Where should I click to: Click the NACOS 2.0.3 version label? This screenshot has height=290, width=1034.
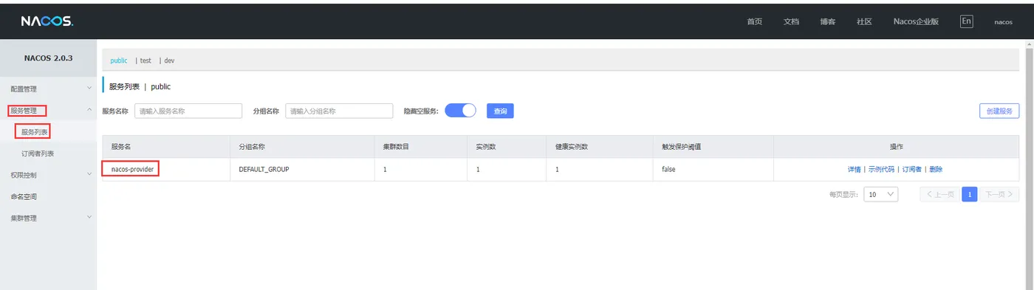48,58
